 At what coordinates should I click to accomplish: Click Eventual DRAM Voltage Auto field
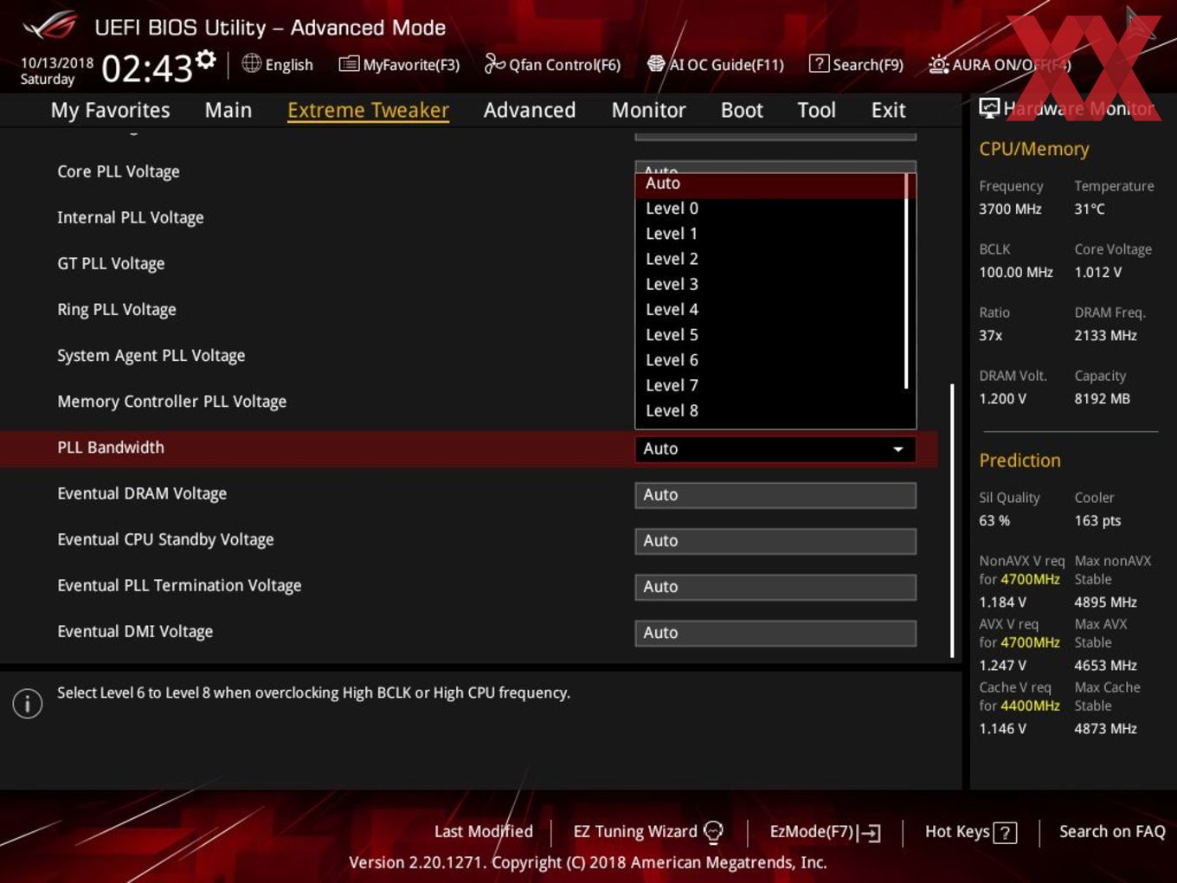pos(775,495)
